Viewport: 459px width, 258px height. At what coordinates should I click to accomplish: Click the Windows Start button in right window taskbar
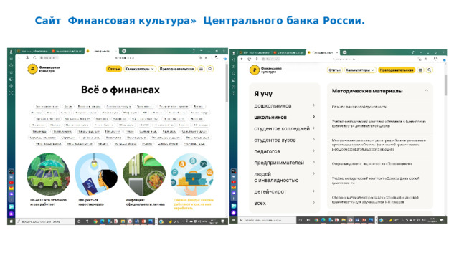click(234, 220)
